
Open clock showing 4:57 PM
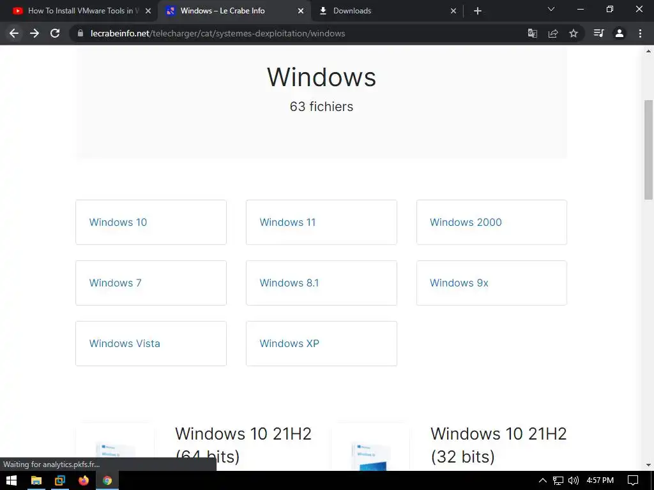tap(600, 480)
